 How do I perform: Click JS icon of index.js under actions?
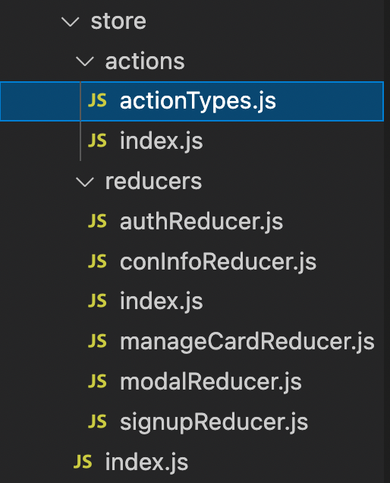tap(97, 140)
